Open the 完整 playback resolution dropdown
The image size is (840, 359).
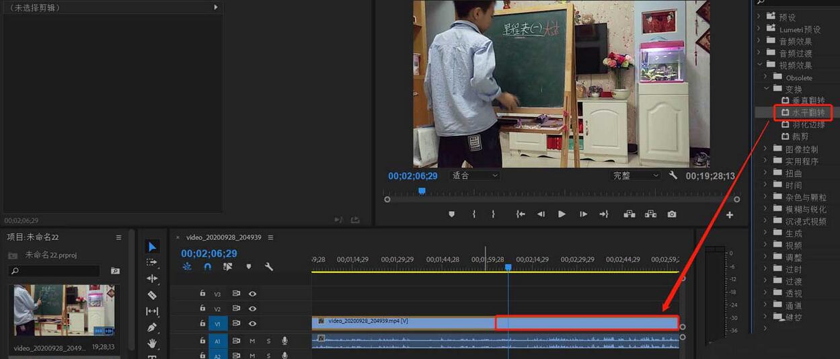pyautogui.click(x=636, y=175)
